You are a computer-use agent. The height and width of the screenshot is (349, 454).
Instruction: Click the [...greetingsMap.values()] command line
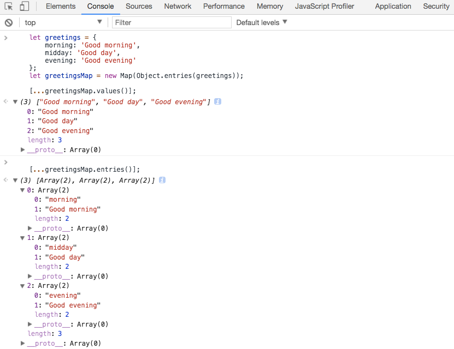[x=83, y=91]
